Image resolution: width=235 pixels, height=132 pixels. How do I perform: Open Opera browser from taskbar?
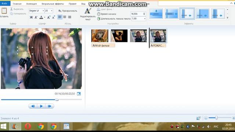pyautogui.click(x=28, y=126)
